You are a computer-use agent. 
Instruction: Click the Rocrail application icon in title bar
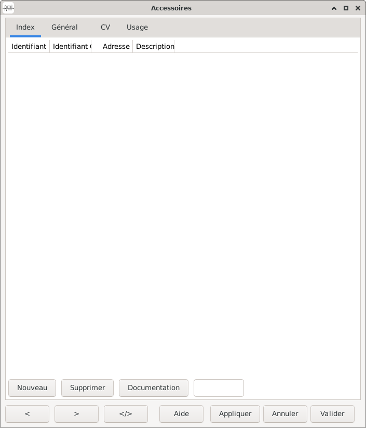(8, 8)
